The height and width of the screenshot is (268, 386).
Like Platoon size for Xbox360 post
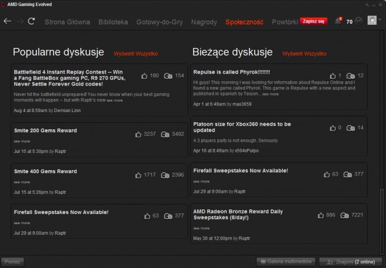[x=333, y=128]
